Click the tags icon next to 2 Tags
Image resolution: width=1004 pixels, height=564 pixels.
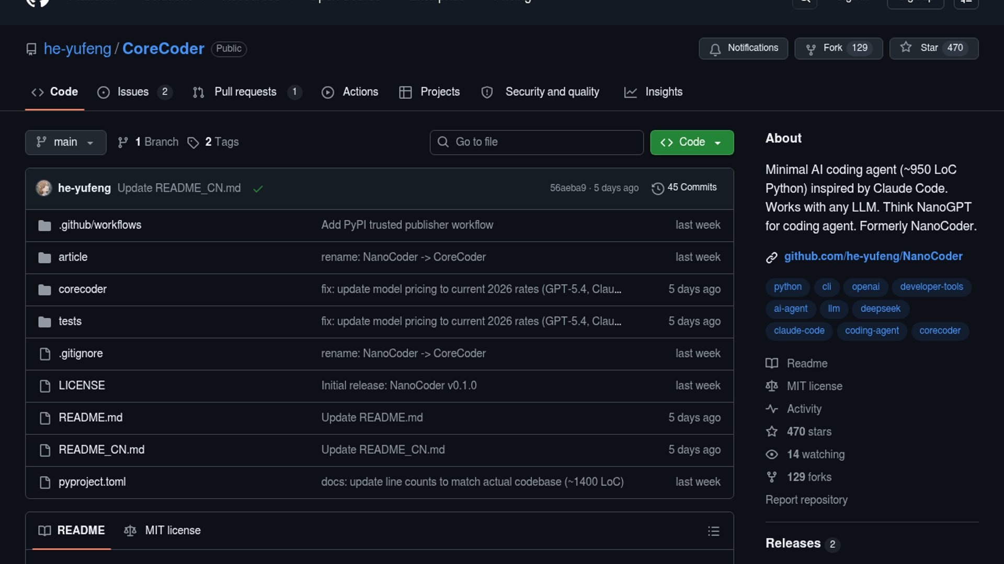point(193,143)
